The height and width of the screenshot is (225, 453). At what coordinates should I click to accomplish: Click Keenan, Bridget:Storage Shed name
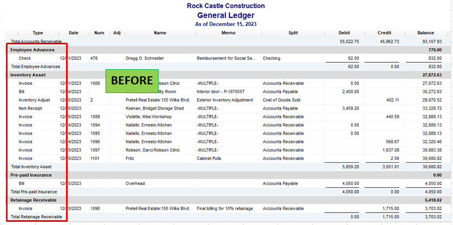point(155,109)
